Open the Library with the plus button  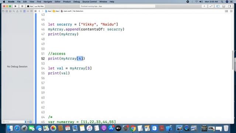click(204, 6)
